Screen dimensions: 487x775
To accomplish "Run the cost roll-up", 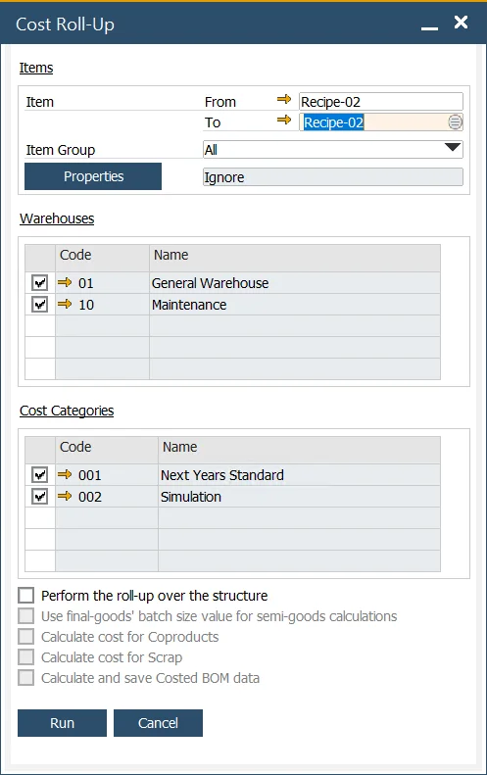I will (63, 723).
